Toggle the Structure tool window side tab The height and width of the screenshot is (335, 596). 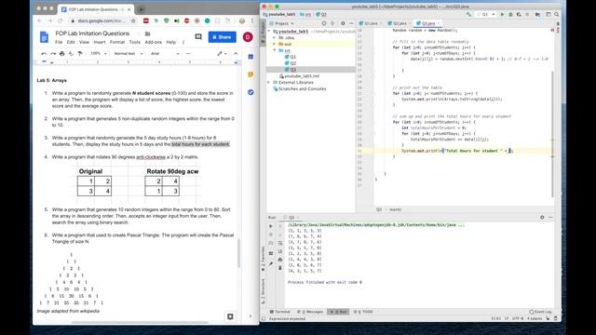[x=263, y=291]
